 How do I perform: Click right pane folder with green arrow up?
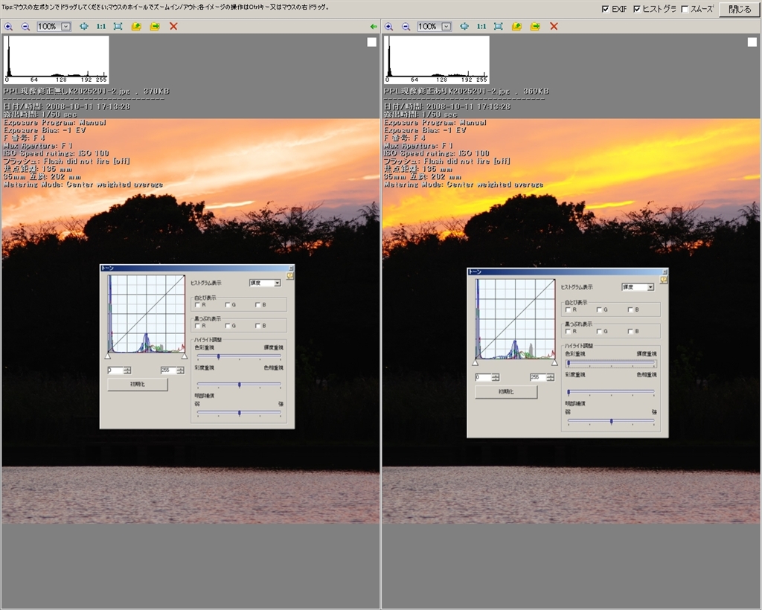(517, 27)
